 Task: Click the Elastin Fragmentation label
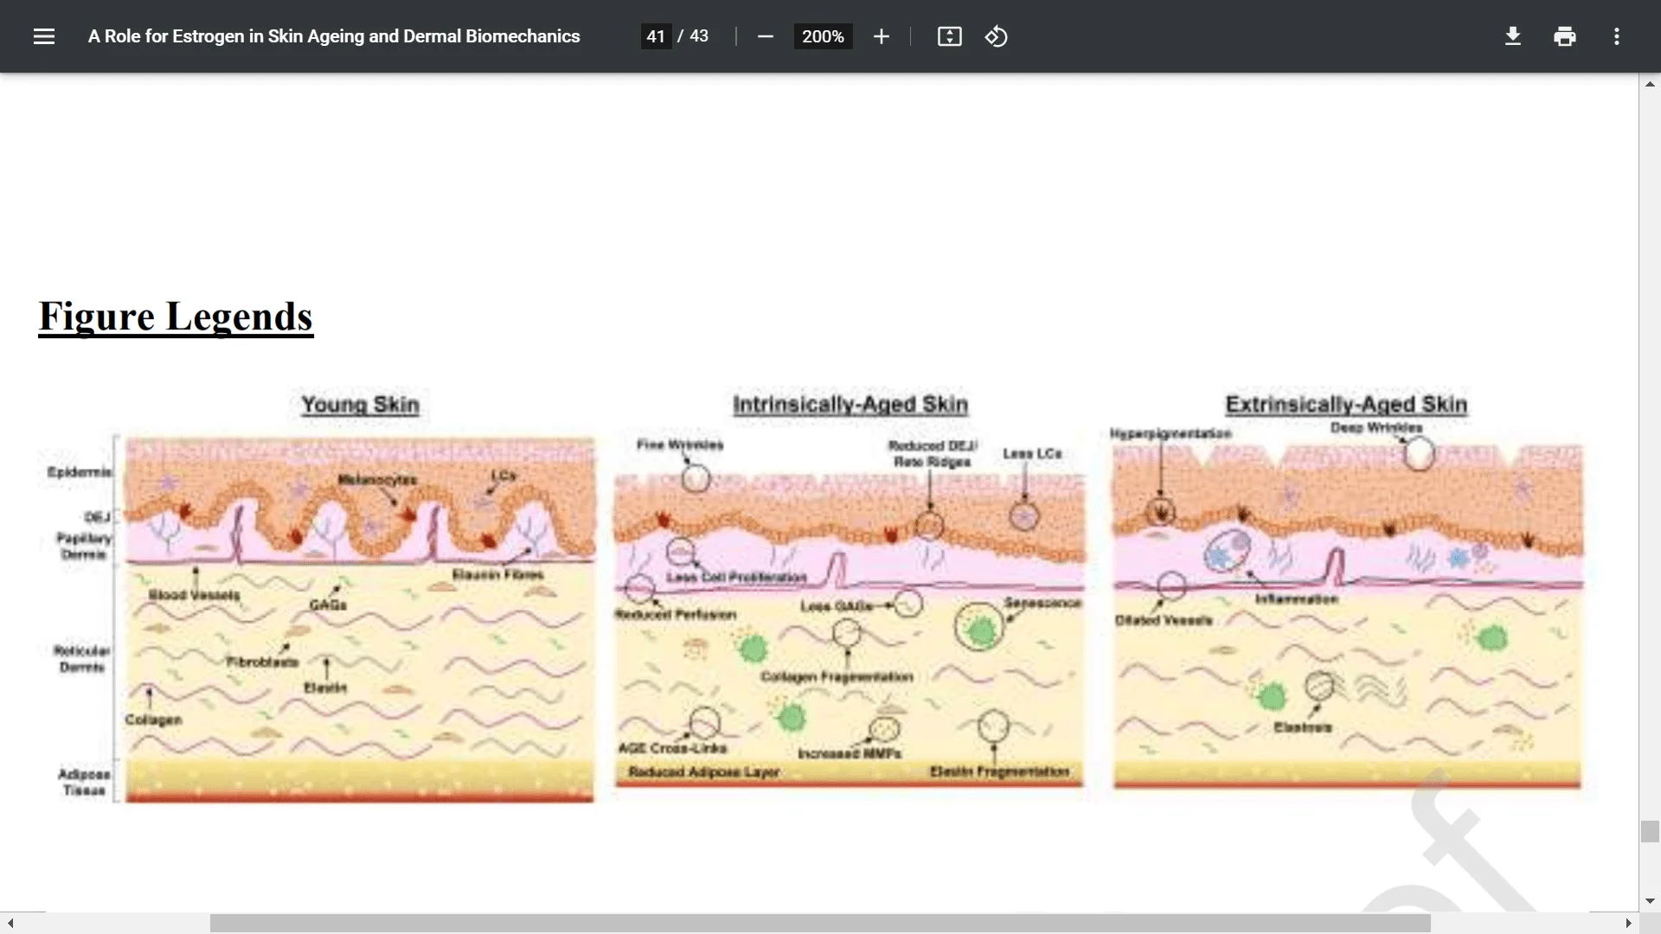999,771
